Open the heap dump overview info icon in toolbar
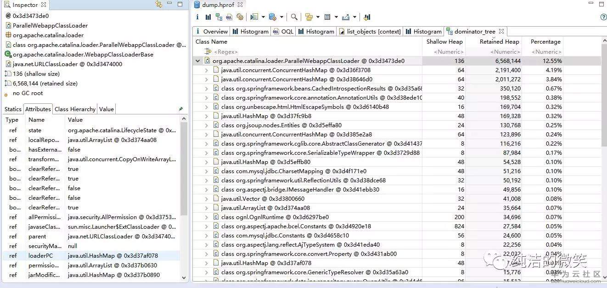 point(197,17)
